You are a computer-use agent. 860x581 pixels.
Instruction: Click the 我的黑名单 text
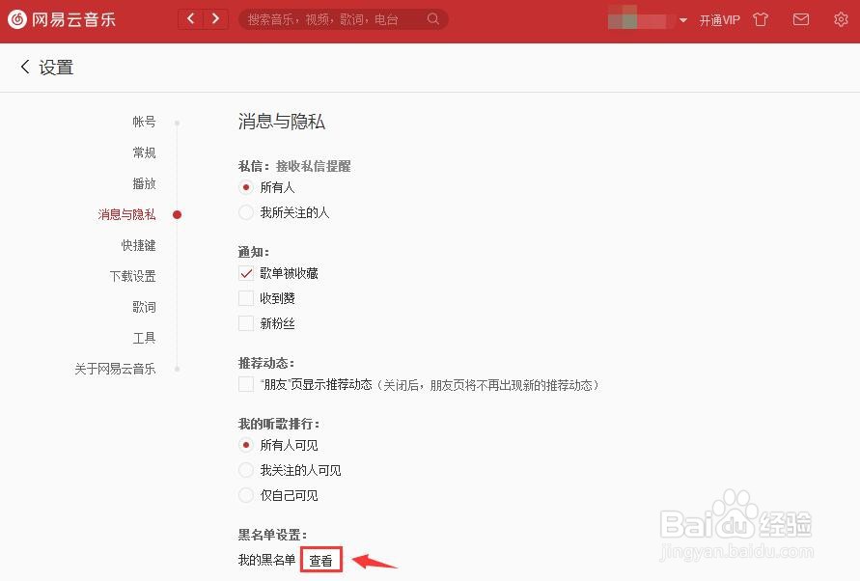point(266,560)
